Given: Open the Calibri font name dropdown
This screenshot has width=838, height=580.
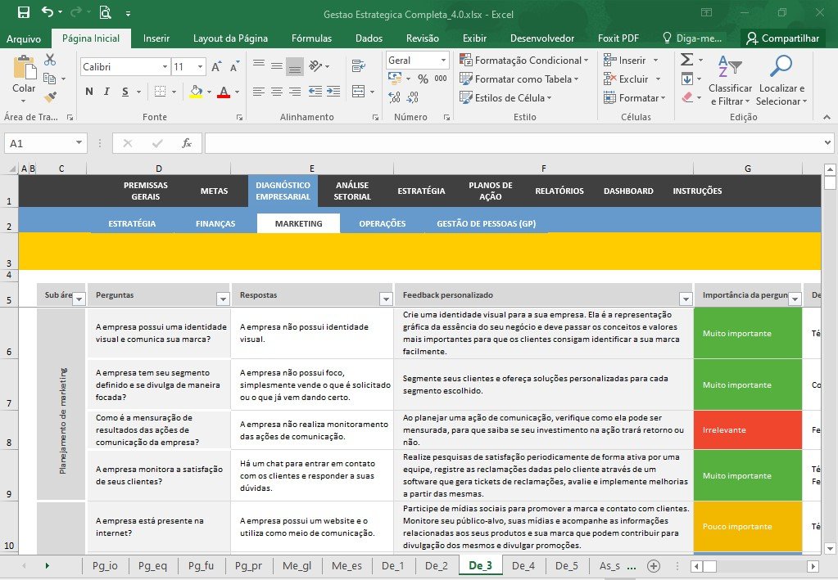Looking at the screenshot, I should pos(165,67).
